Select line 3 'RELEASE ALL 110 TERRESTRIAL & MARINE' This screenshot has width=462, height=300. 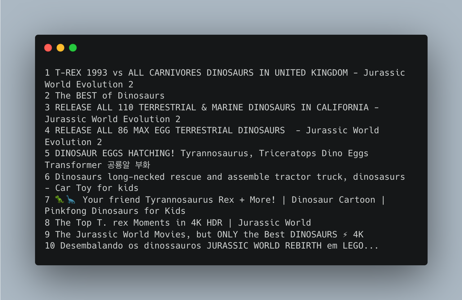[x=149, y=108]
